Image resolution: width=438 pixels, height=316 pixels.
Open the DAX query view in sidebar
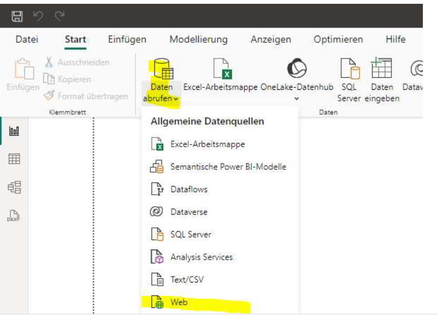(x=14, y=216)
